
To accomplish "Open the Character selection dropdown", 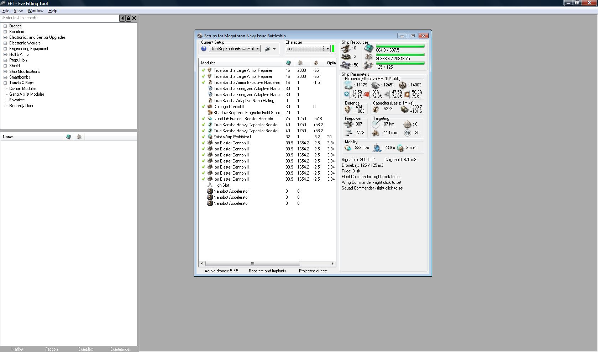I will pos(327,49).
